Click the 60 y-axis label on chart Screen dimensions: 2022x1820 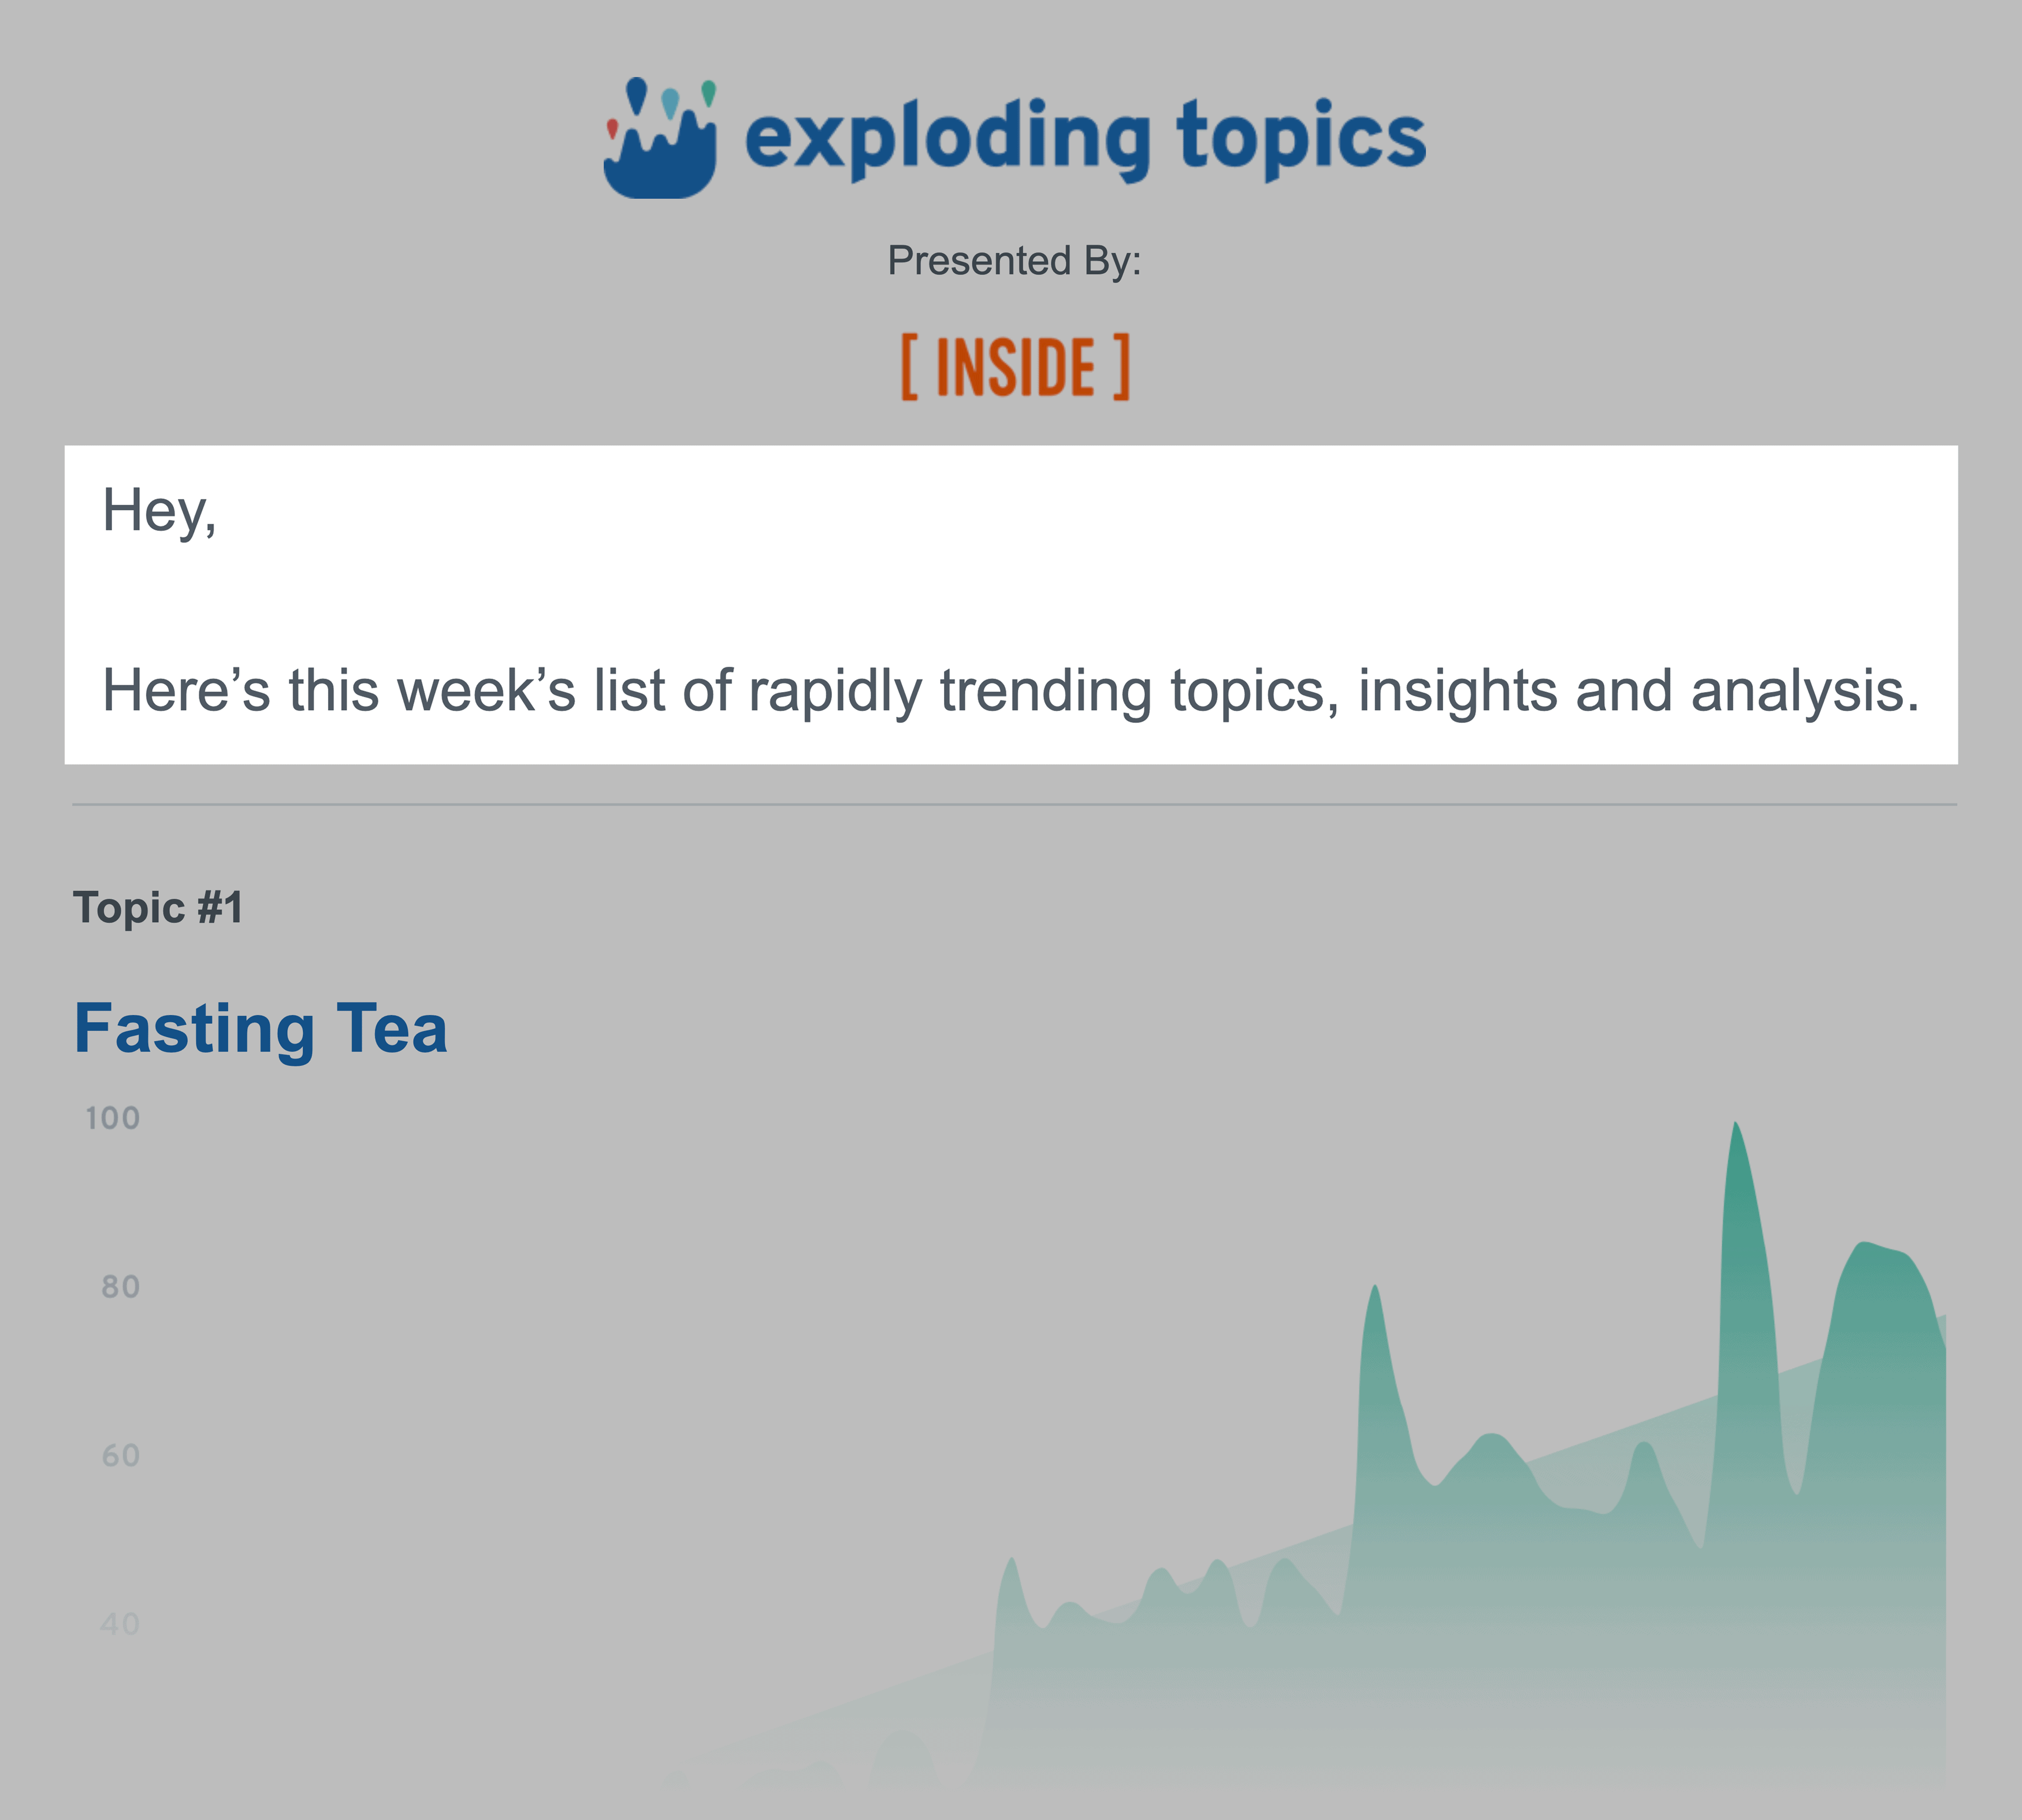pyautogui.click(x=121, y=1456)
